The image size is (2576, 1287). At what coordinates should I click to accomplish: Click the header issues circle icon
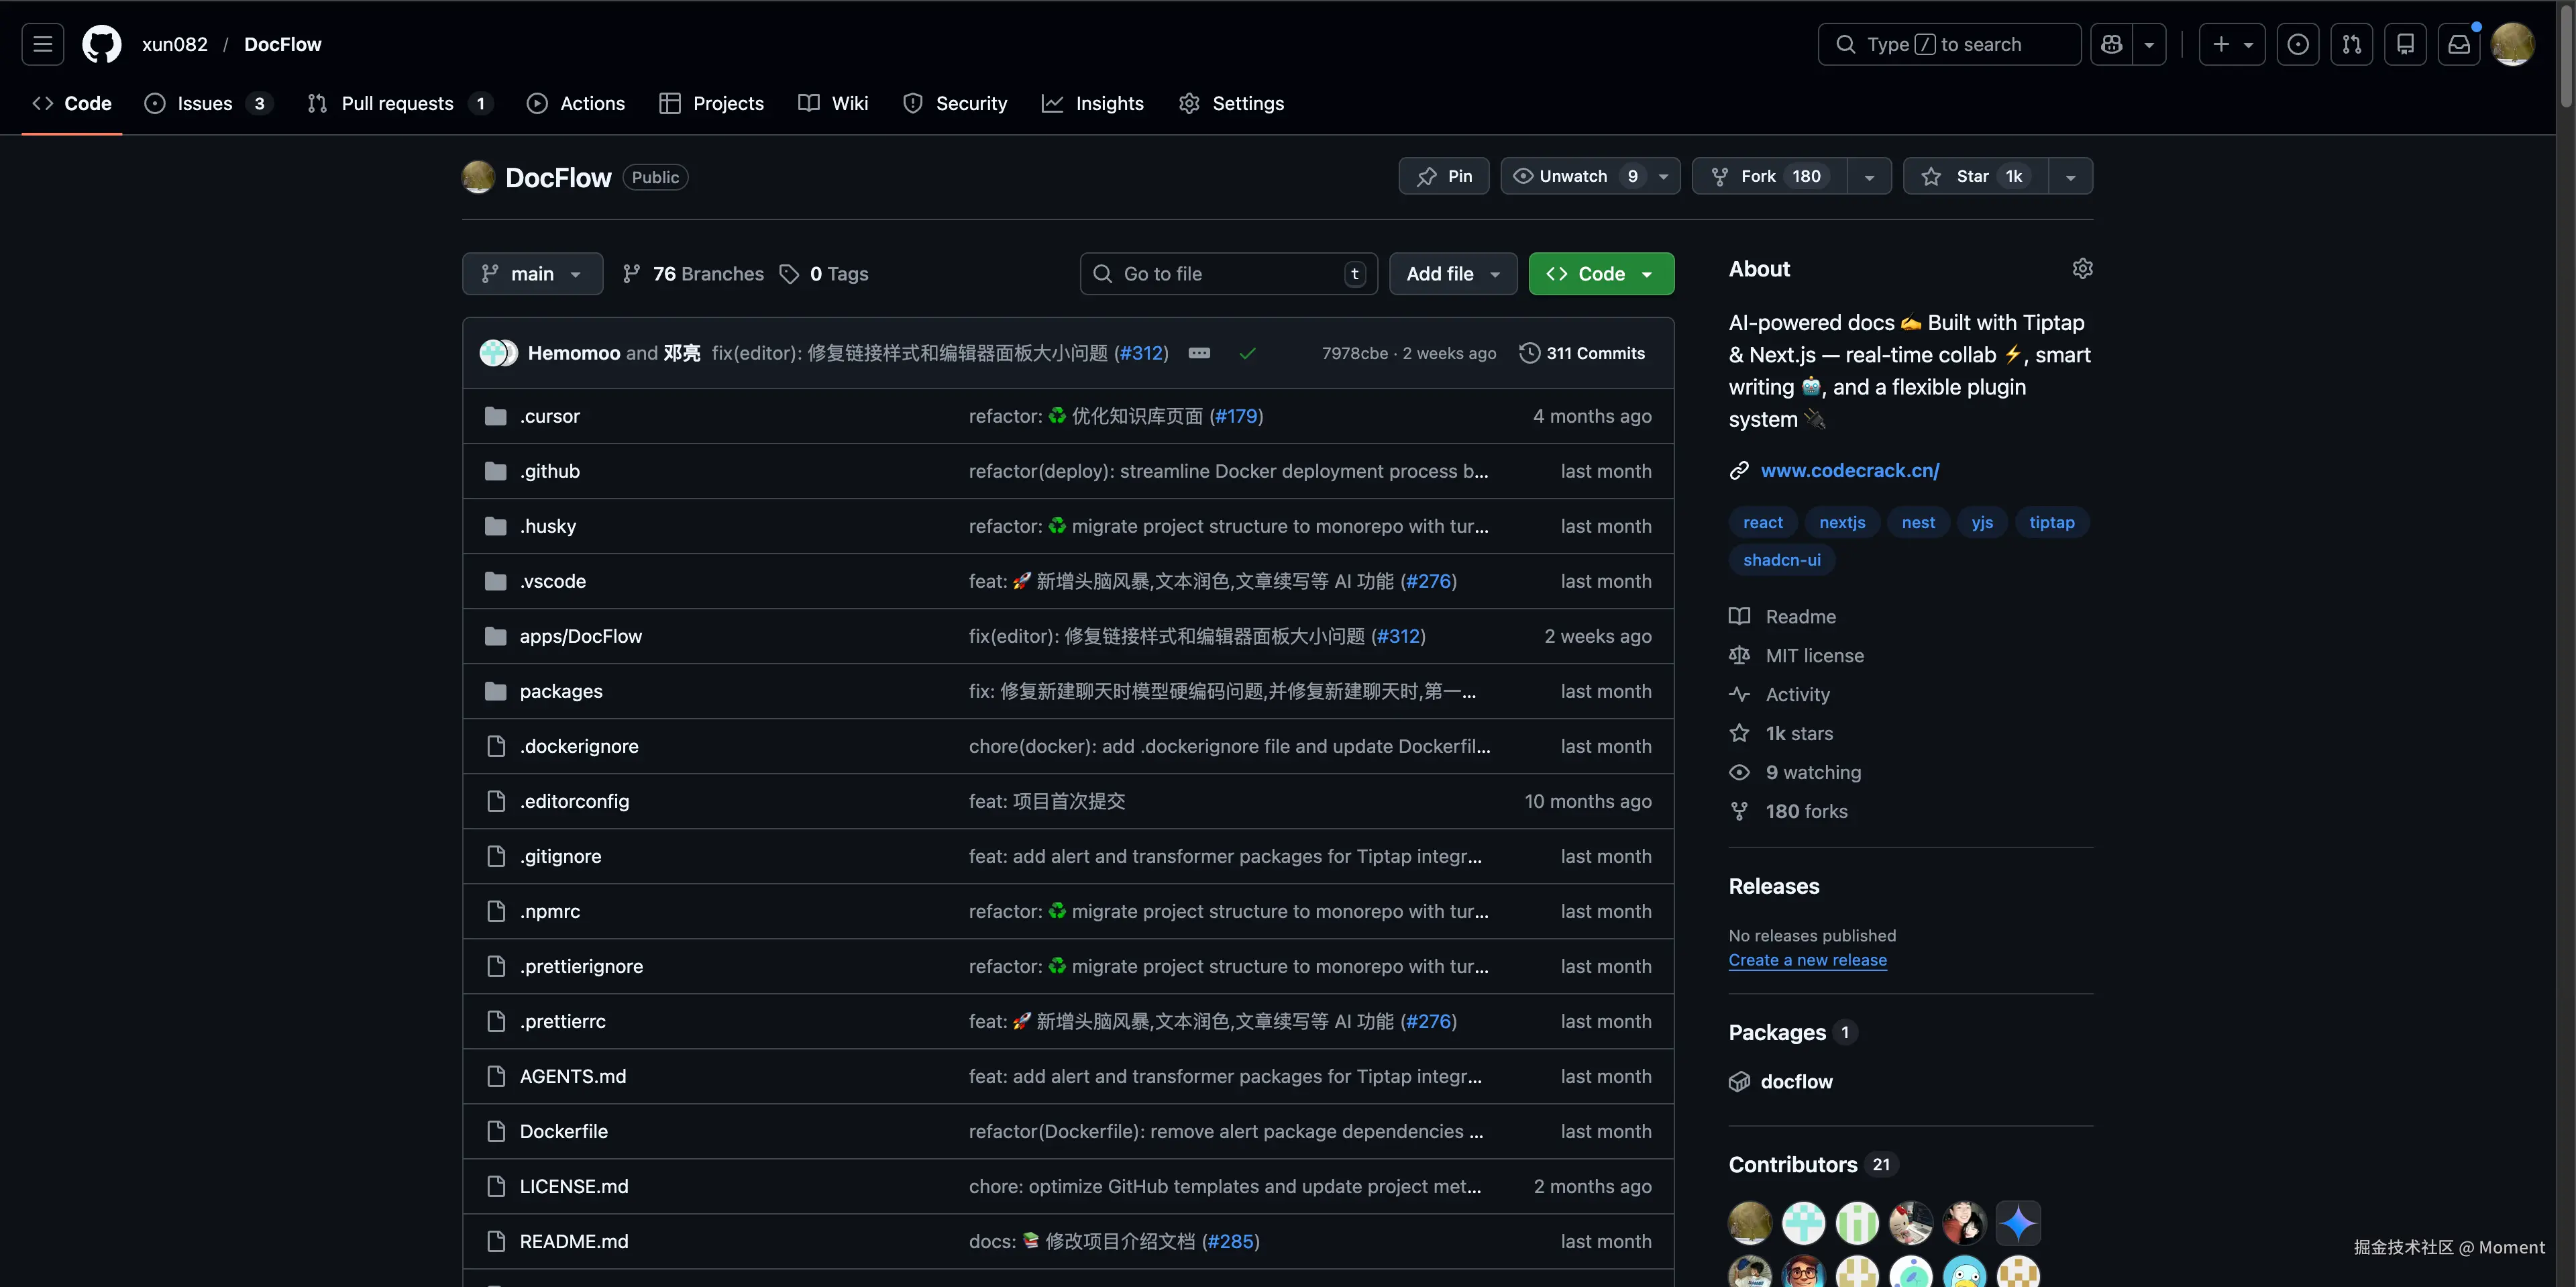2297,44
